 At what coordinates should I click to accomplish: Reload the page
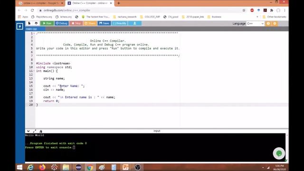(32, 10)
